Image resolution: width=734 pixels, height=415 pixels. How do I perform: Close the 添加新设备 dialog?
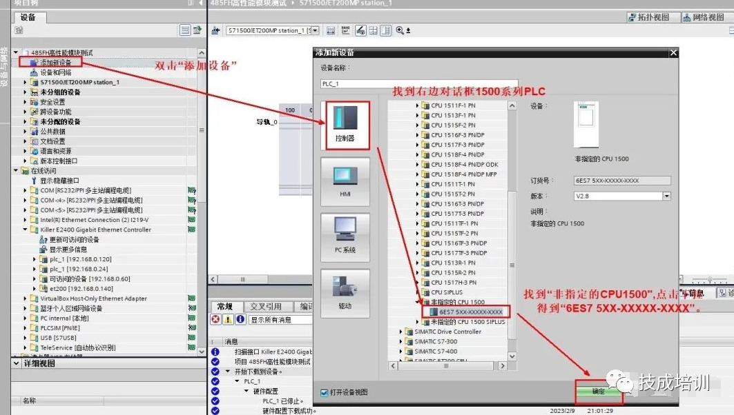point(673,53)
